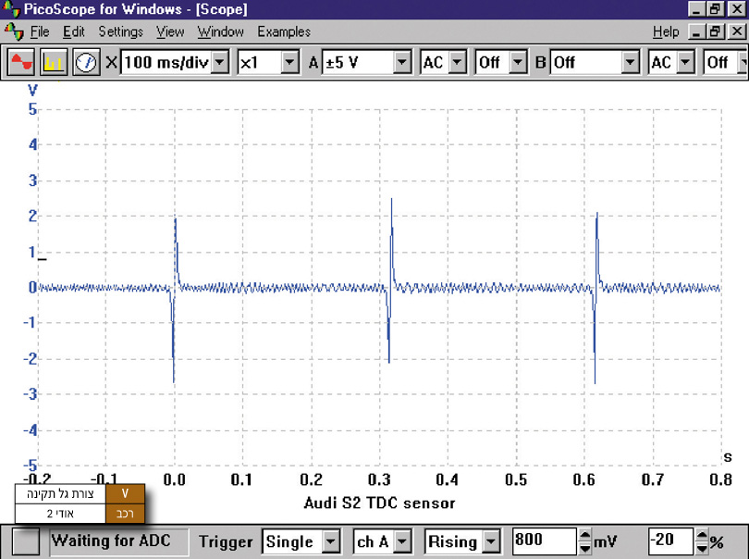This screenshot has height=559, width=749.
Task: Open the Help menu
Action: (665, 31)
